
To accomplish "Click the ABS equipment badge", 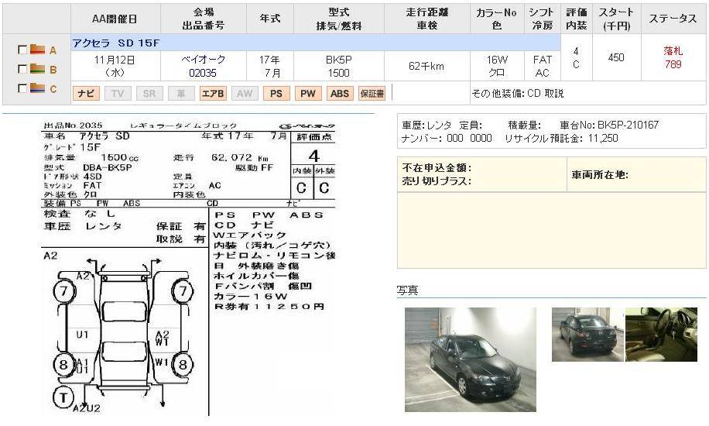I will coord(340,93).
